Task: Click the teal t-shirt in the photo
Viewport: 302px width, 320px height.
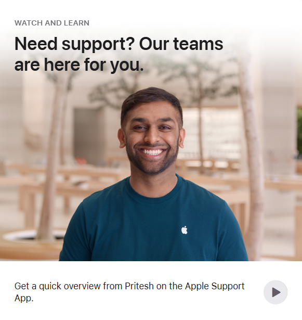Action: point(153,222)
